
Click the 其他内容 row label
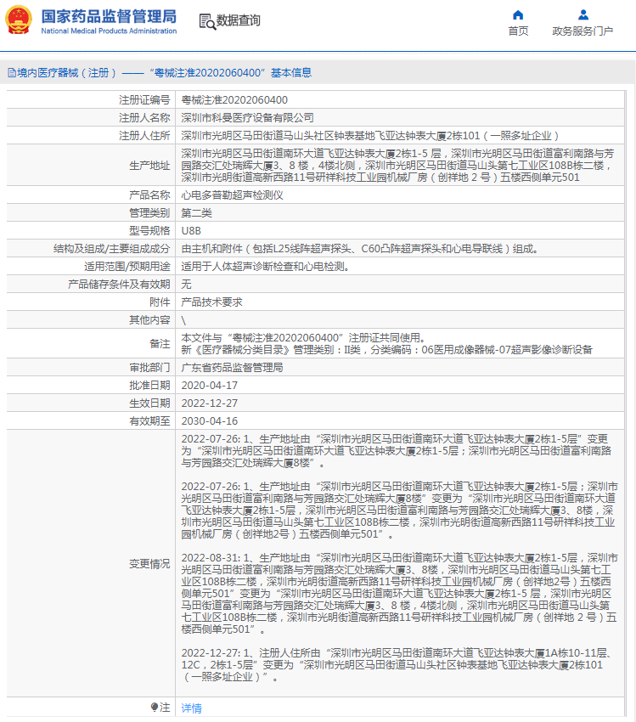149,320
